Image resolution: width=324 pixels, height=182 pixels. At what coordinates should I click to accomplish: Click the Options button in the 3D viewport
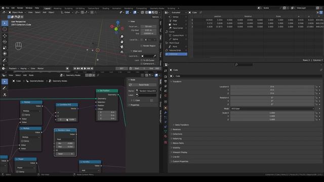pyautogui.click(x=156, y=17)
